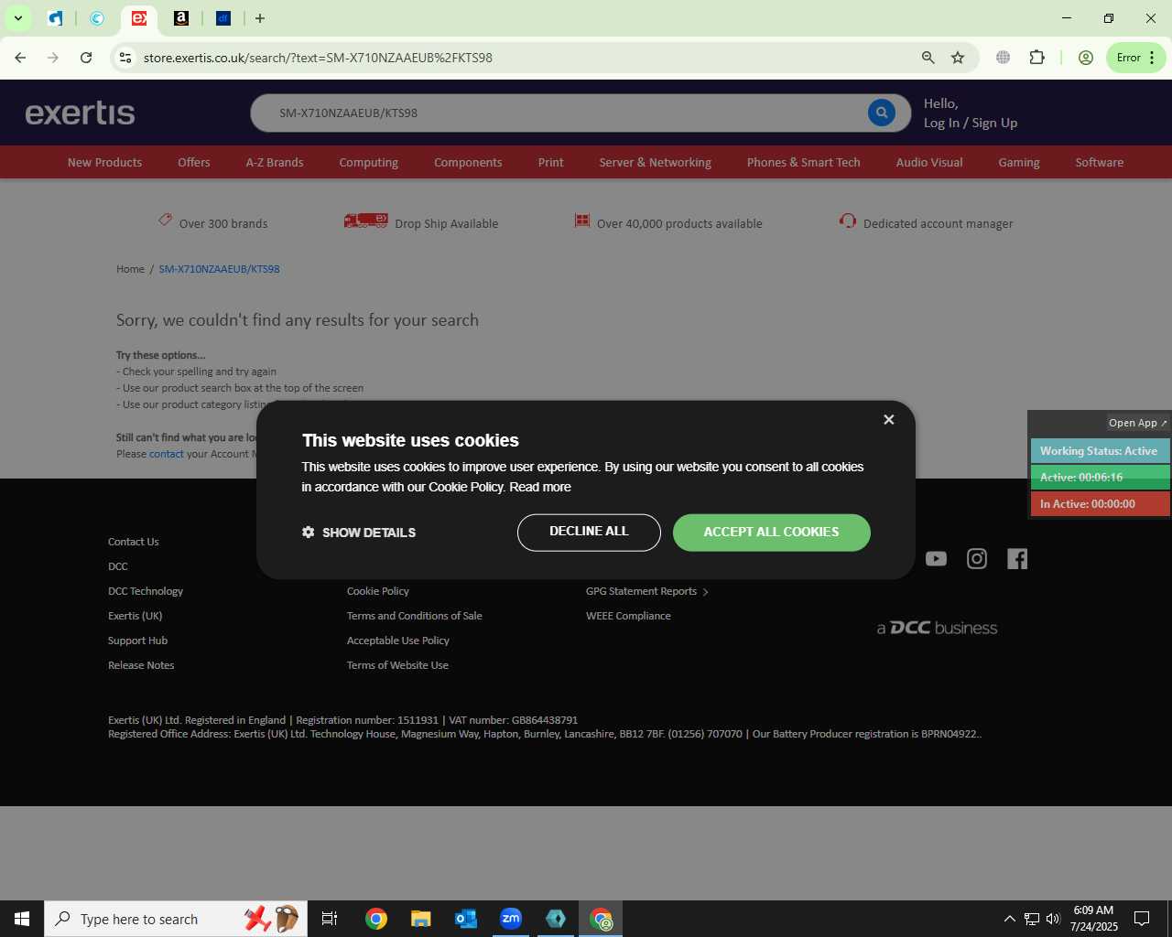1172x937 pixels.
Task: Open the Instagram social icon
Action: click(x=977, y=559)
